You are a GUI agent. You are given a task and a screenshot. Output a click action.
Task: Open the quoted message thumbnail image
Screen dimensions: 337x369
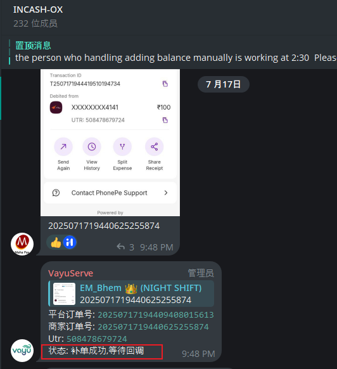pos(64,294)
